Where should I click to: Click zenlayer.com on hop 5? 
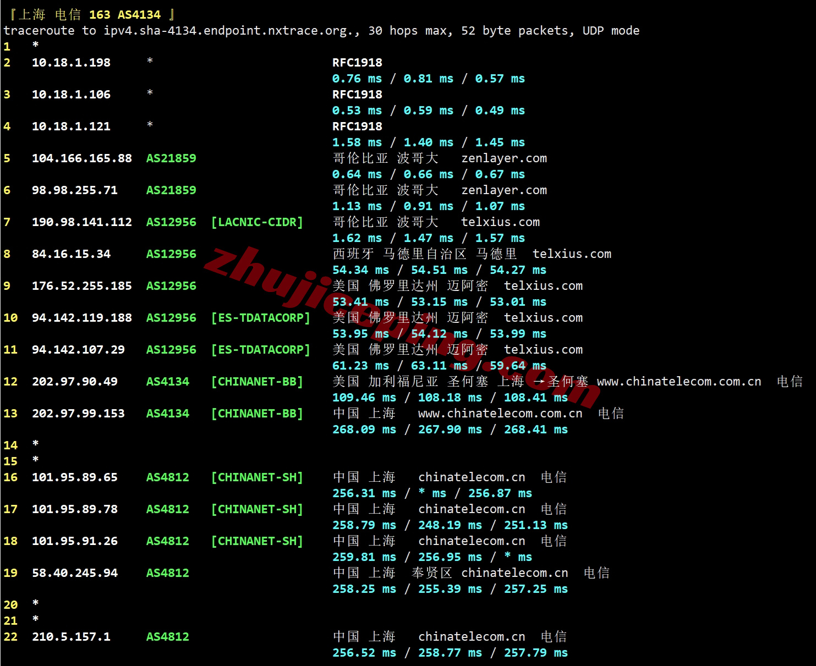[503, 158]
